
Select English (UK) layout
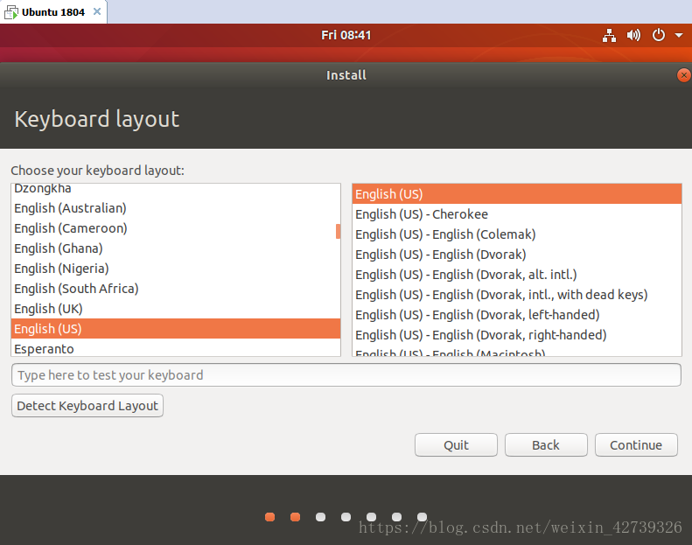click(176, 309)
